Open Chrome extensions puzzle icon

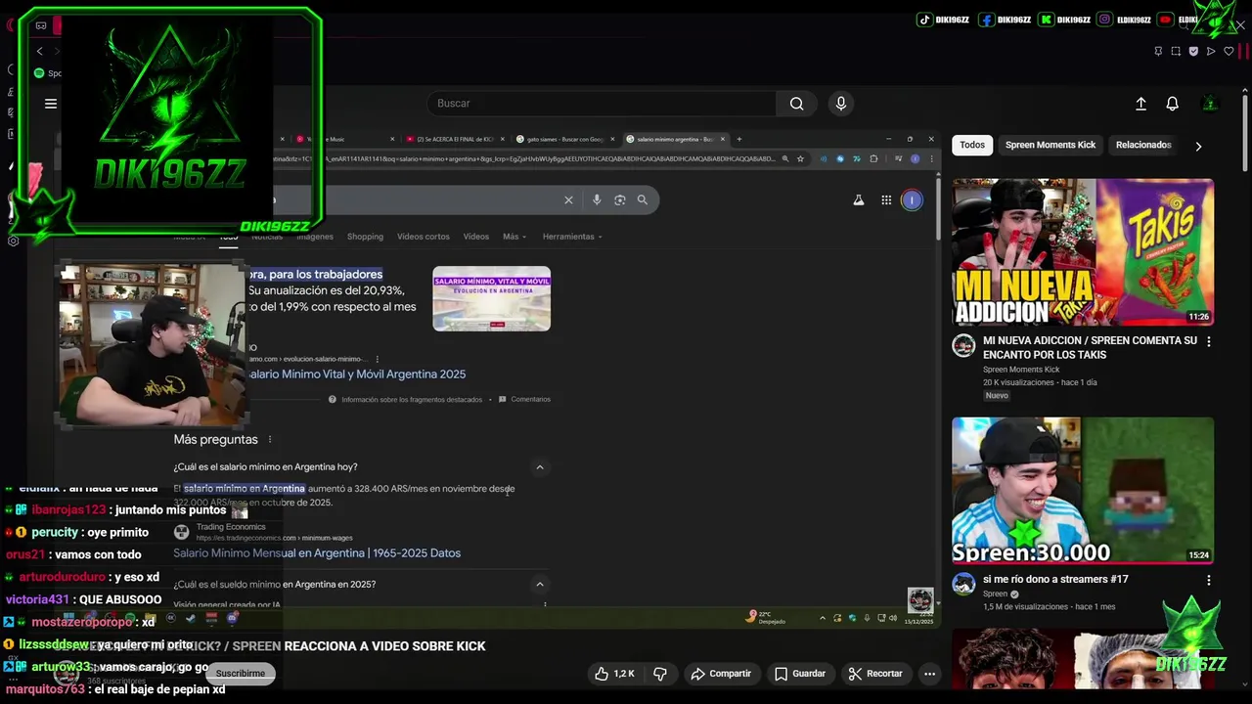pos(873,158)
